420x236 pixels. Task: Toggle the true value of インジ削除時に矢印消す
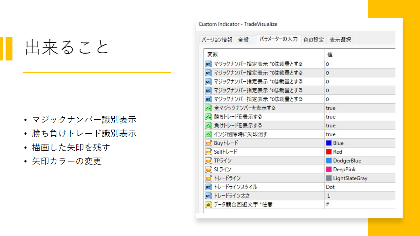331,134
